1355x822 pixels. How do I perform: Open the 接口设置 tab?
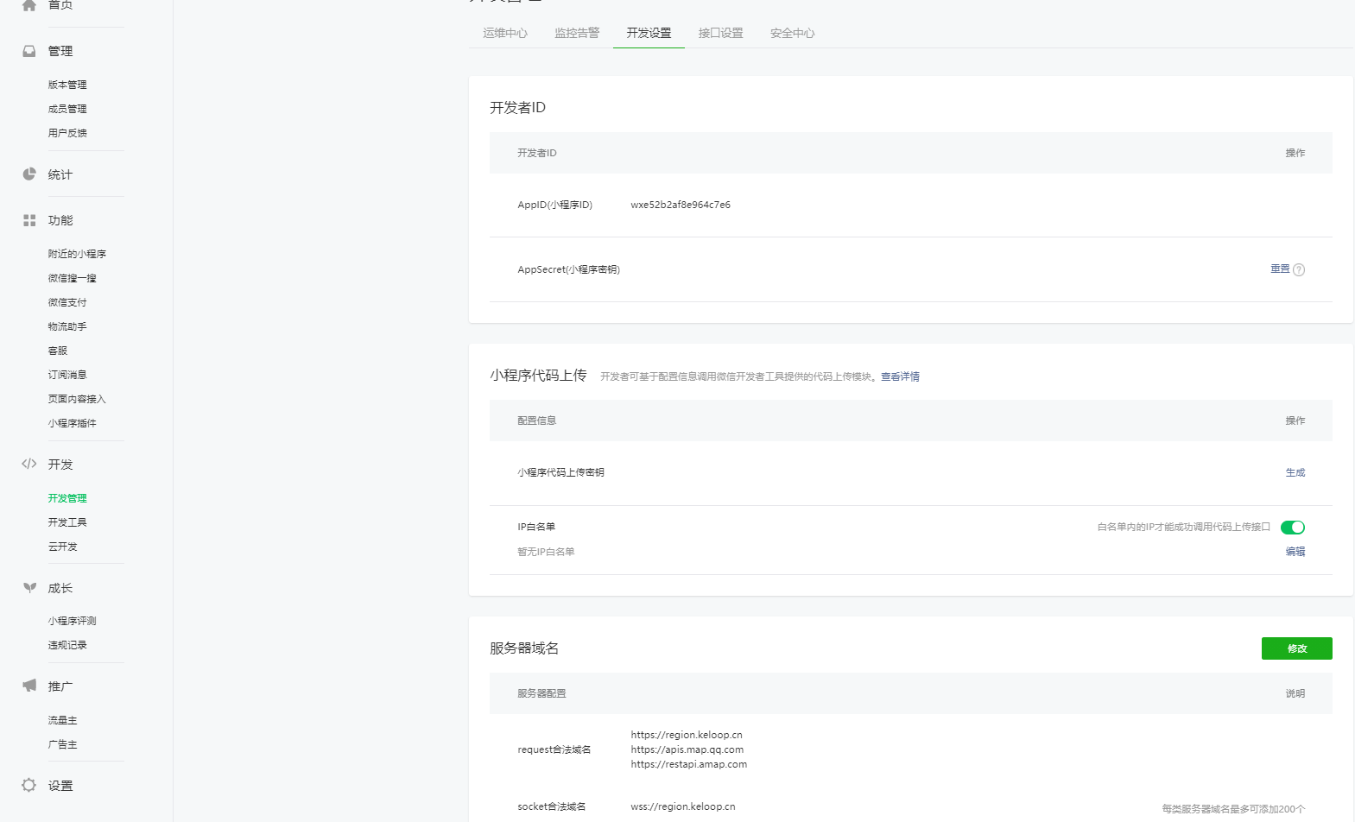[x=720, y=33]
